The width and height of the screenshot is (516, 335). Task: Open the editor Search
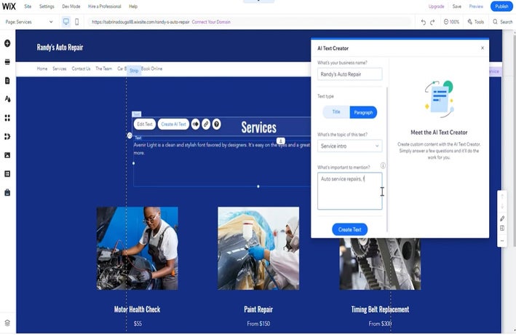[x=502, y=22]
